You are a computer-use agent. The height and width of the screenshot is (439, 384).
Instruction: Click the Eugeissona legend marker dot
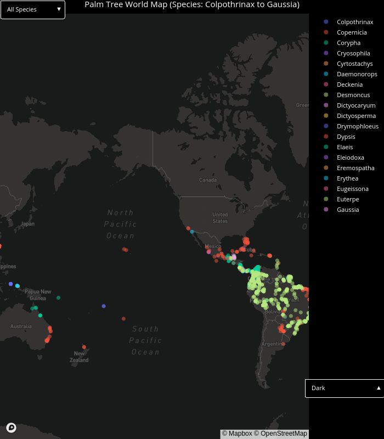[x=326, y=189]
